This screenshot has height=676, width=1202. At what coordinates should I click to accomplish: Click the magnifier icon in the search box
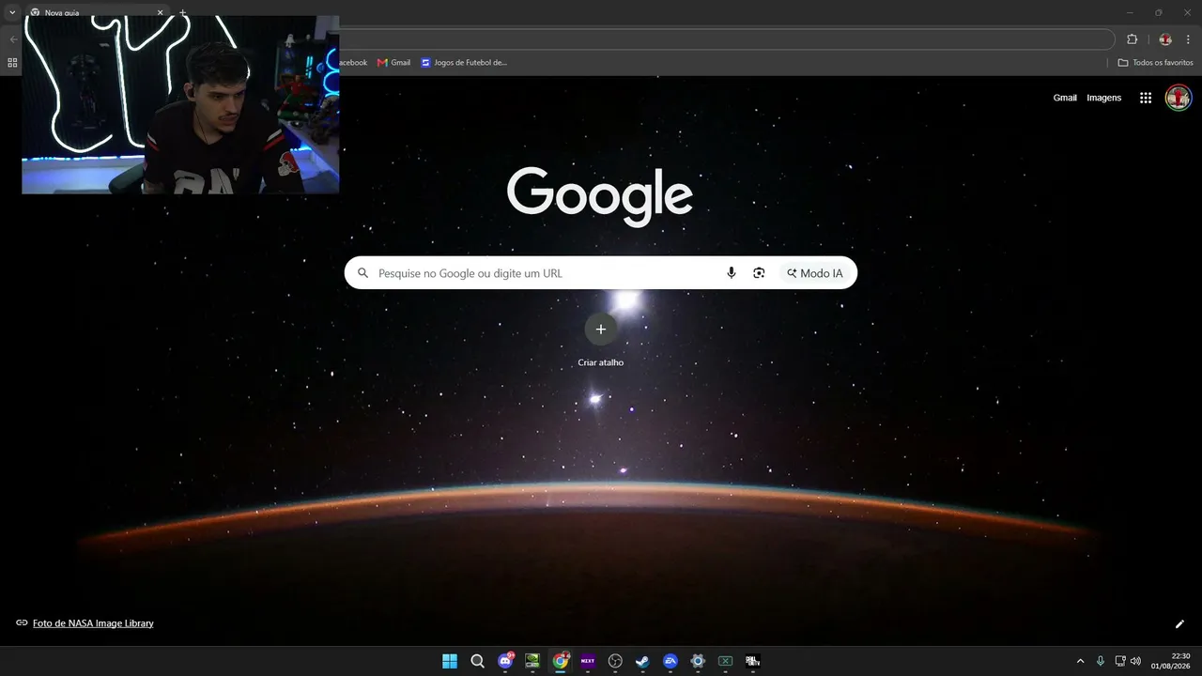click(x=363, y=273)
